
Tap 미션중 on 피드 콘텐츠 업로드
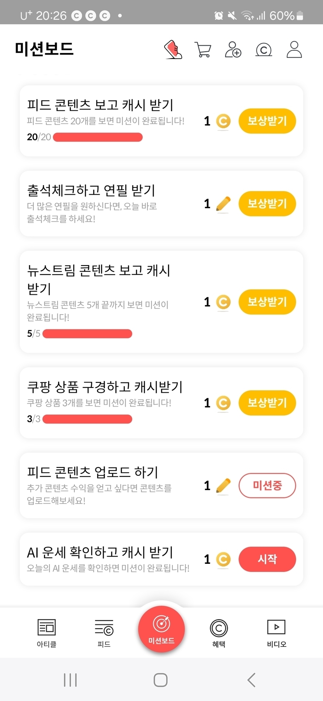point(267,485)
